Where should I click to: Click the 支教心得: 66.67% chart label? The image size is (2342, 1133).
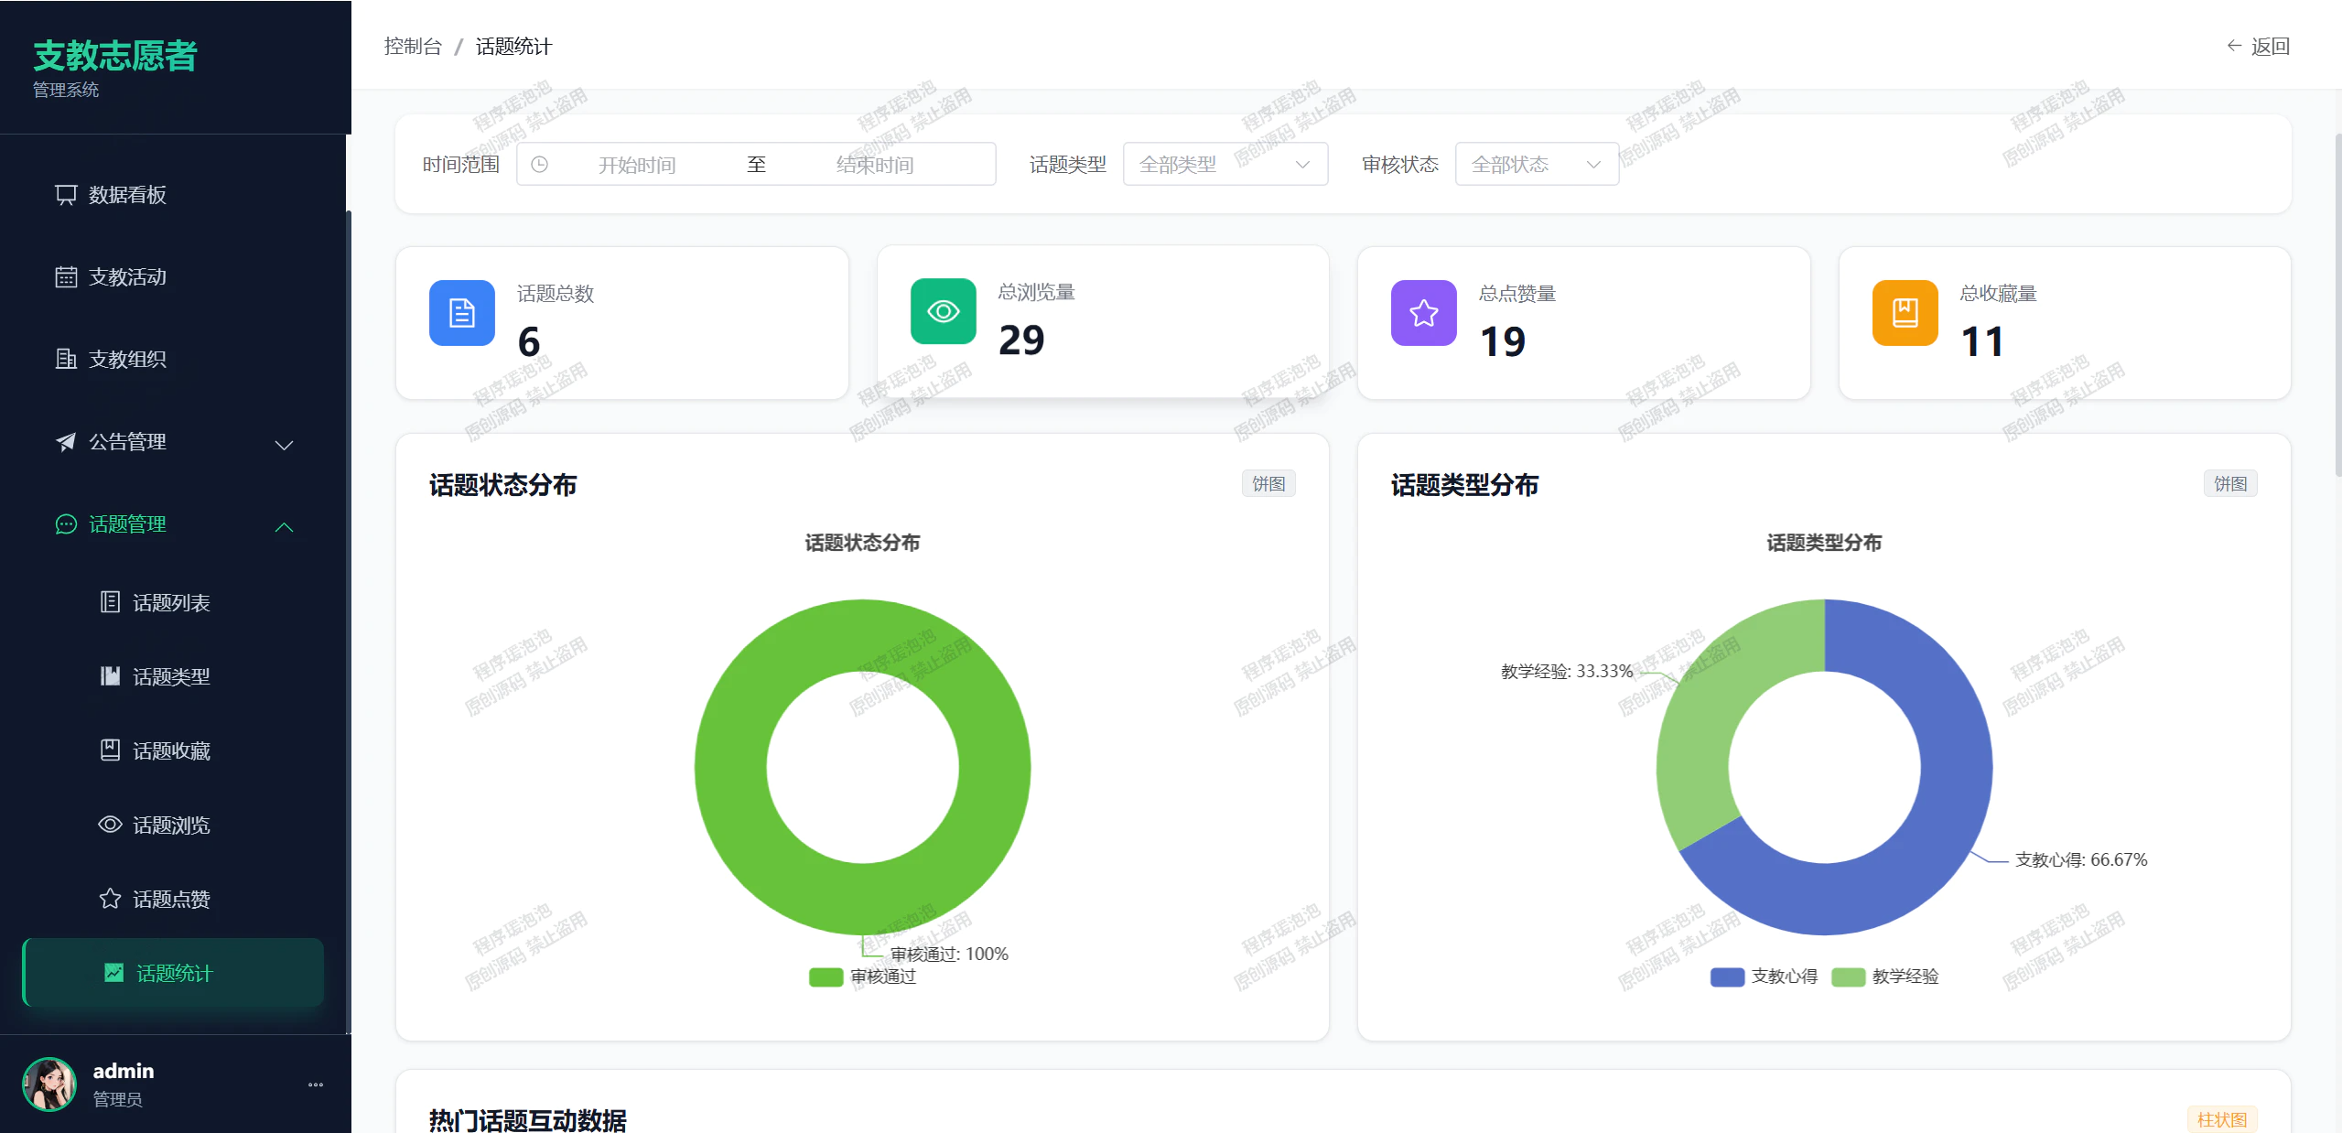(x=2081, y=859)
